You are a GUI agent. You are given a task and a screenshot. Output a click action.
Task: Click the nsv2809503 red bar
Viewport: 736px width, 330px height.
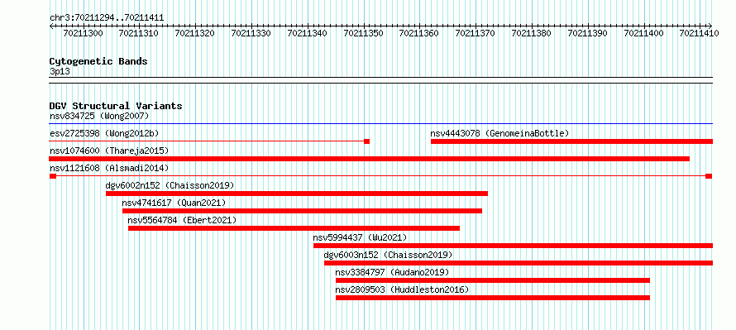pyautogui.click(x=493, y=298)
